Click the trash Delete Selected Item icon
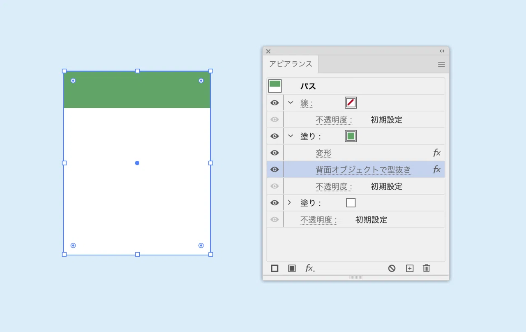 [x=427, y=268]
